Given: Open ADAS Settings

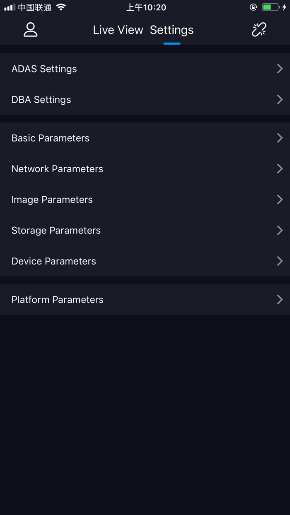Looking at the screenshot, I should click(x=145, y=69).
